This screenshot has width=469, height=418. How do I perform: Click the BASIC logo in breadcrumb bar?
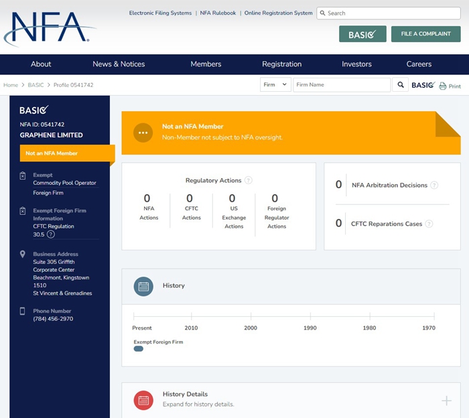click(x=422, y=85)
